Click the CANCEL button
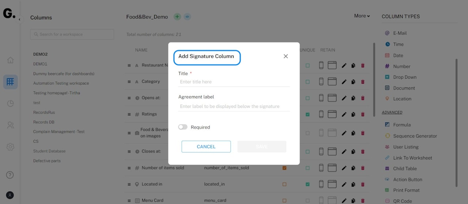Image resolution: width=468 pixels, height=204 pixels. (206, 146)
